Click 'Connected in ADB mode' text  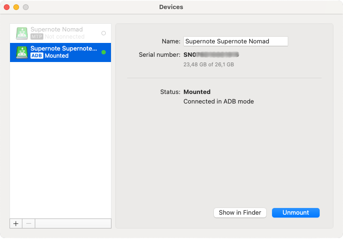point(219,102)
